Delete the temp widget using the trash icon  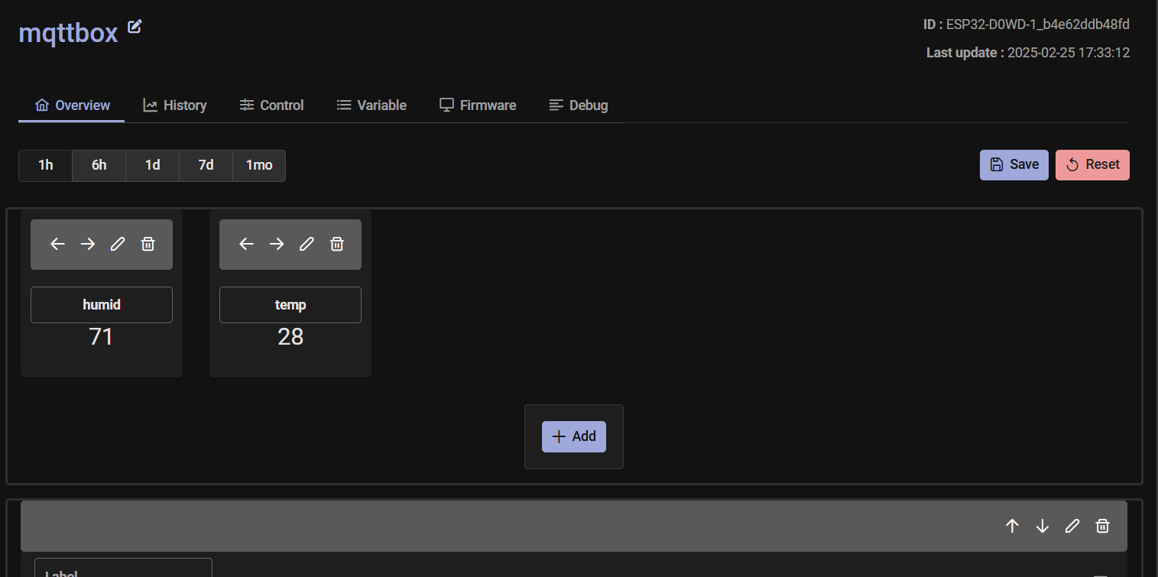[x=336, y=244]
